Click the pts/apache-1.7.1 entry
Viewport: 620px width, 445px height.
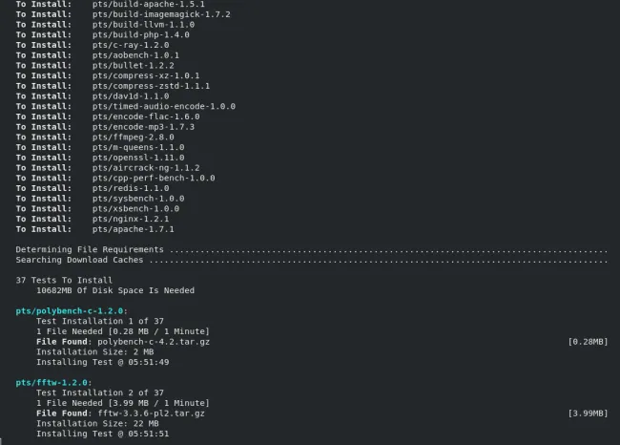point(134,229)
